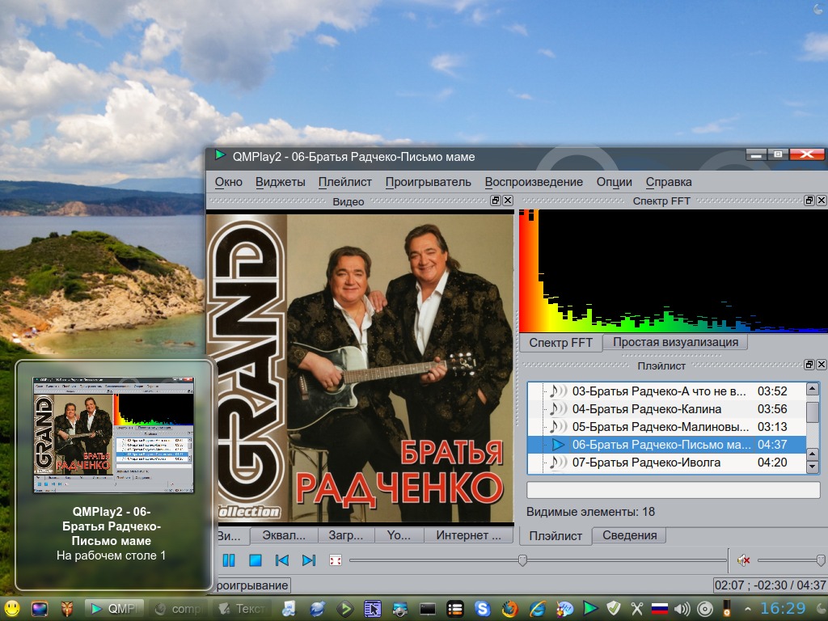The image size is (828, 621).
Task: Launch Firefox from the taskbar
Action: 509,609
